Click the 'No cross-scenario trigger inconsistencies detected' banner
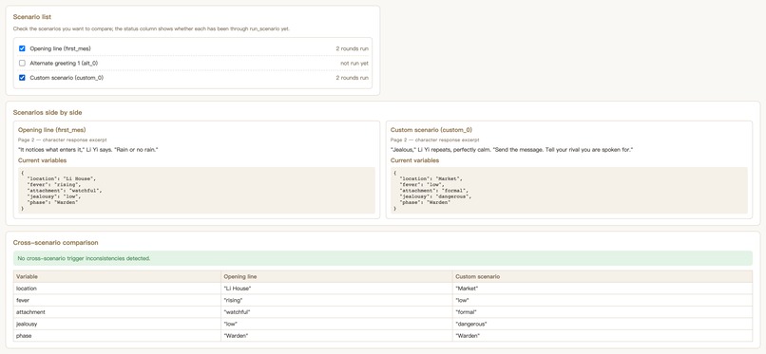This screenshot has width=766, height=354. click(383, 258)
